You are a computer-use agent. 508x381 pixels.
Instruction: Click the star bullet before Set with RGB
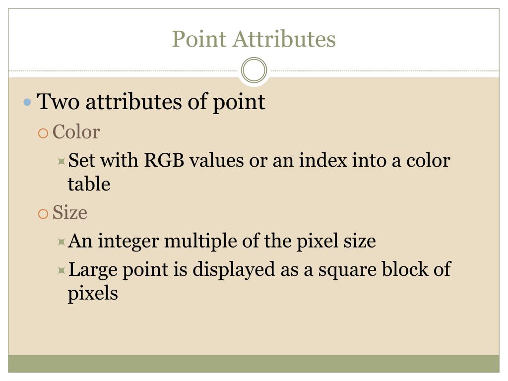click(x=61, y=161)
